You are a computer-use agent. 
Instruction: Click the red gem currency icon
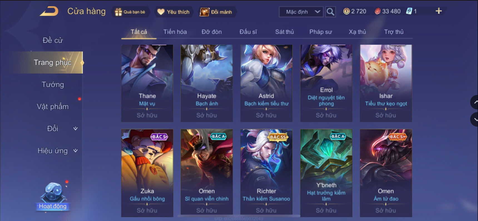coord(377,11)
